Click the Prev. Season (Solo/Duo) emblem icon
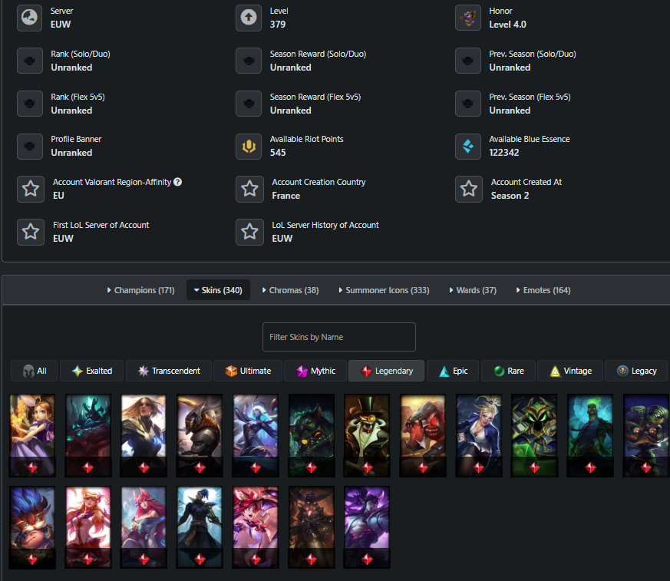 pyautogui.click(x=468, y=61)
